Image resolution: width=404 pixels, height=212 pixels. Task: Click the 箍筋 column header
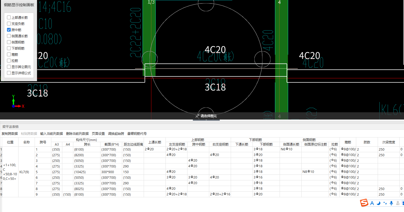coord(348,142)
